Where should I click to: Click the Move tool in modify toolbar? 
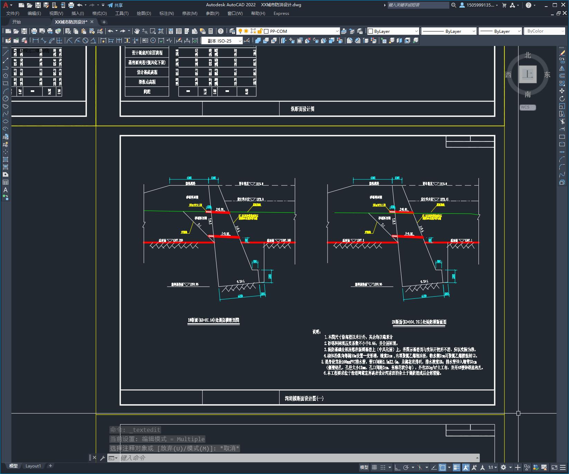(x=562, y=91)
